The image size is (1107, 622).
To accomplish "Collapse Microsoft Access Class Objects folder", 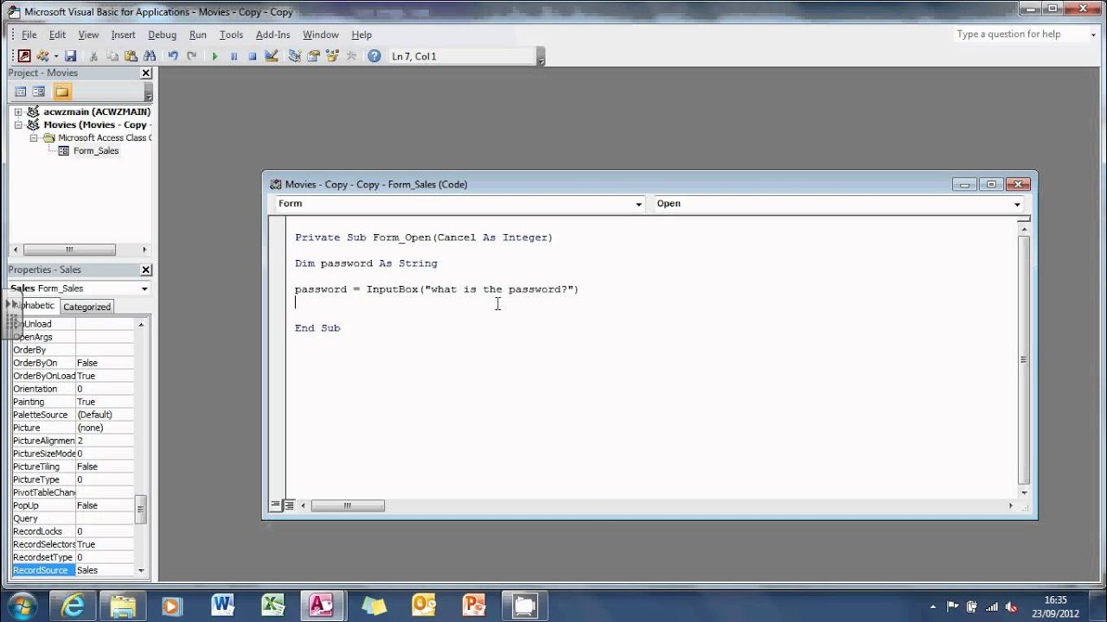I will pos(34,138).
